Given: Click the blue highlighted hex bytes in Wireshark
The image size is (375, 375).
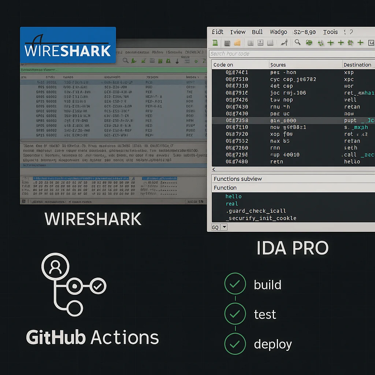Looking at the screenshot, I should tap(81, 178).
